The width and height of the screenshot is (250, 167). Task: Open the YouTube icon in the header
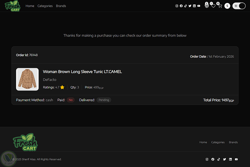point(199,6)
